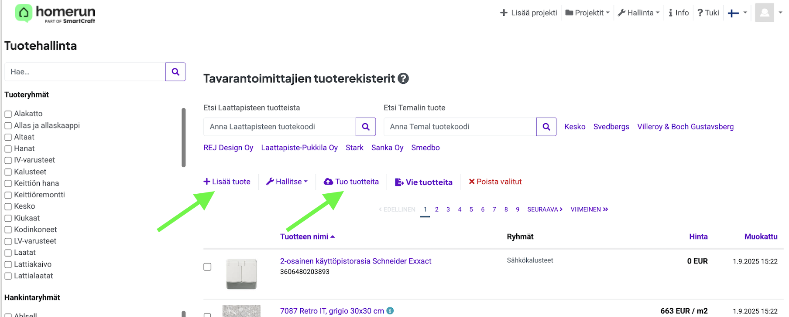Enable the Alakatto product group checkbox
789x317 pixels.
(8, 114)
